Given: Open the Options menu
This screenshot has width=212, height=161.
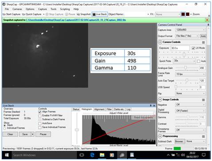Looking at the screenshot, I should coord(30,9).
